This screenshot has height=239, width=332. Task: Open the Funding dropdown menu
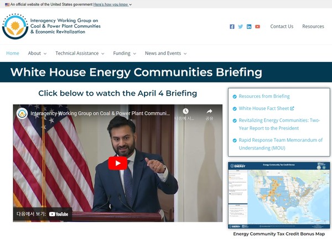click(124, 54)
